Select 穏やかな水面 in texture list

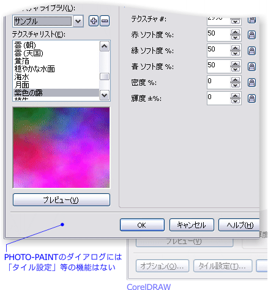pyautogui.click(x=56, y=69)
